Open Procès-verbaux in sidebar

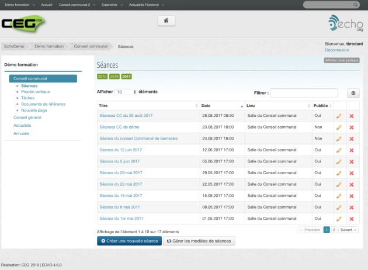tap(36, 92)
